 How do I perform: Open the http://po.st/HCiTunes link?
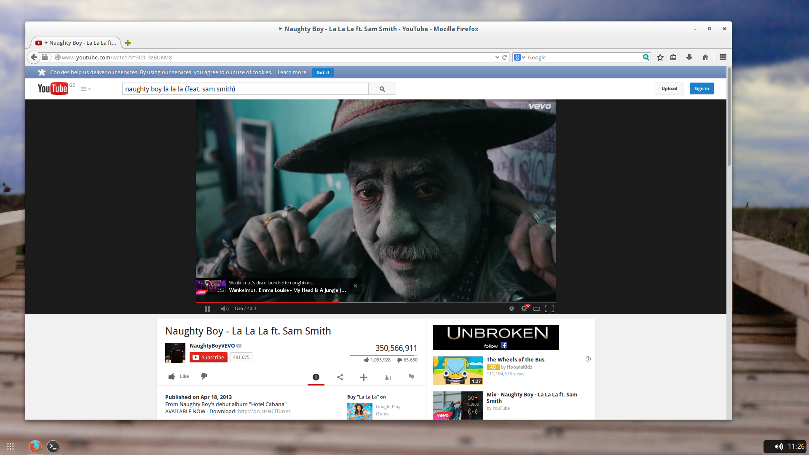(x=264, y=412)
